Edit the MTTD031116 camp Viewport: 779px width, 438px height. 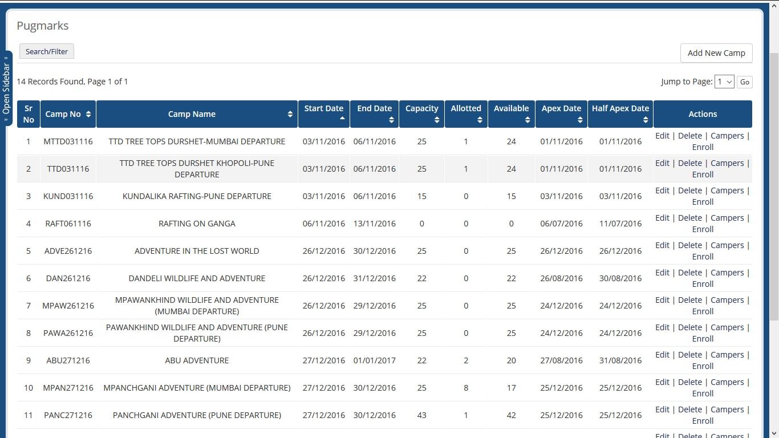(x=662, y=136)
